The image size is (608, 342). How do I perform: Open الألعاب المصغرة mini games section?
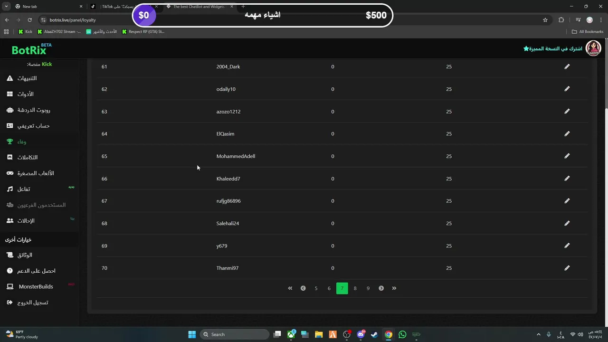pyautogui.click(x=30, y=173)
